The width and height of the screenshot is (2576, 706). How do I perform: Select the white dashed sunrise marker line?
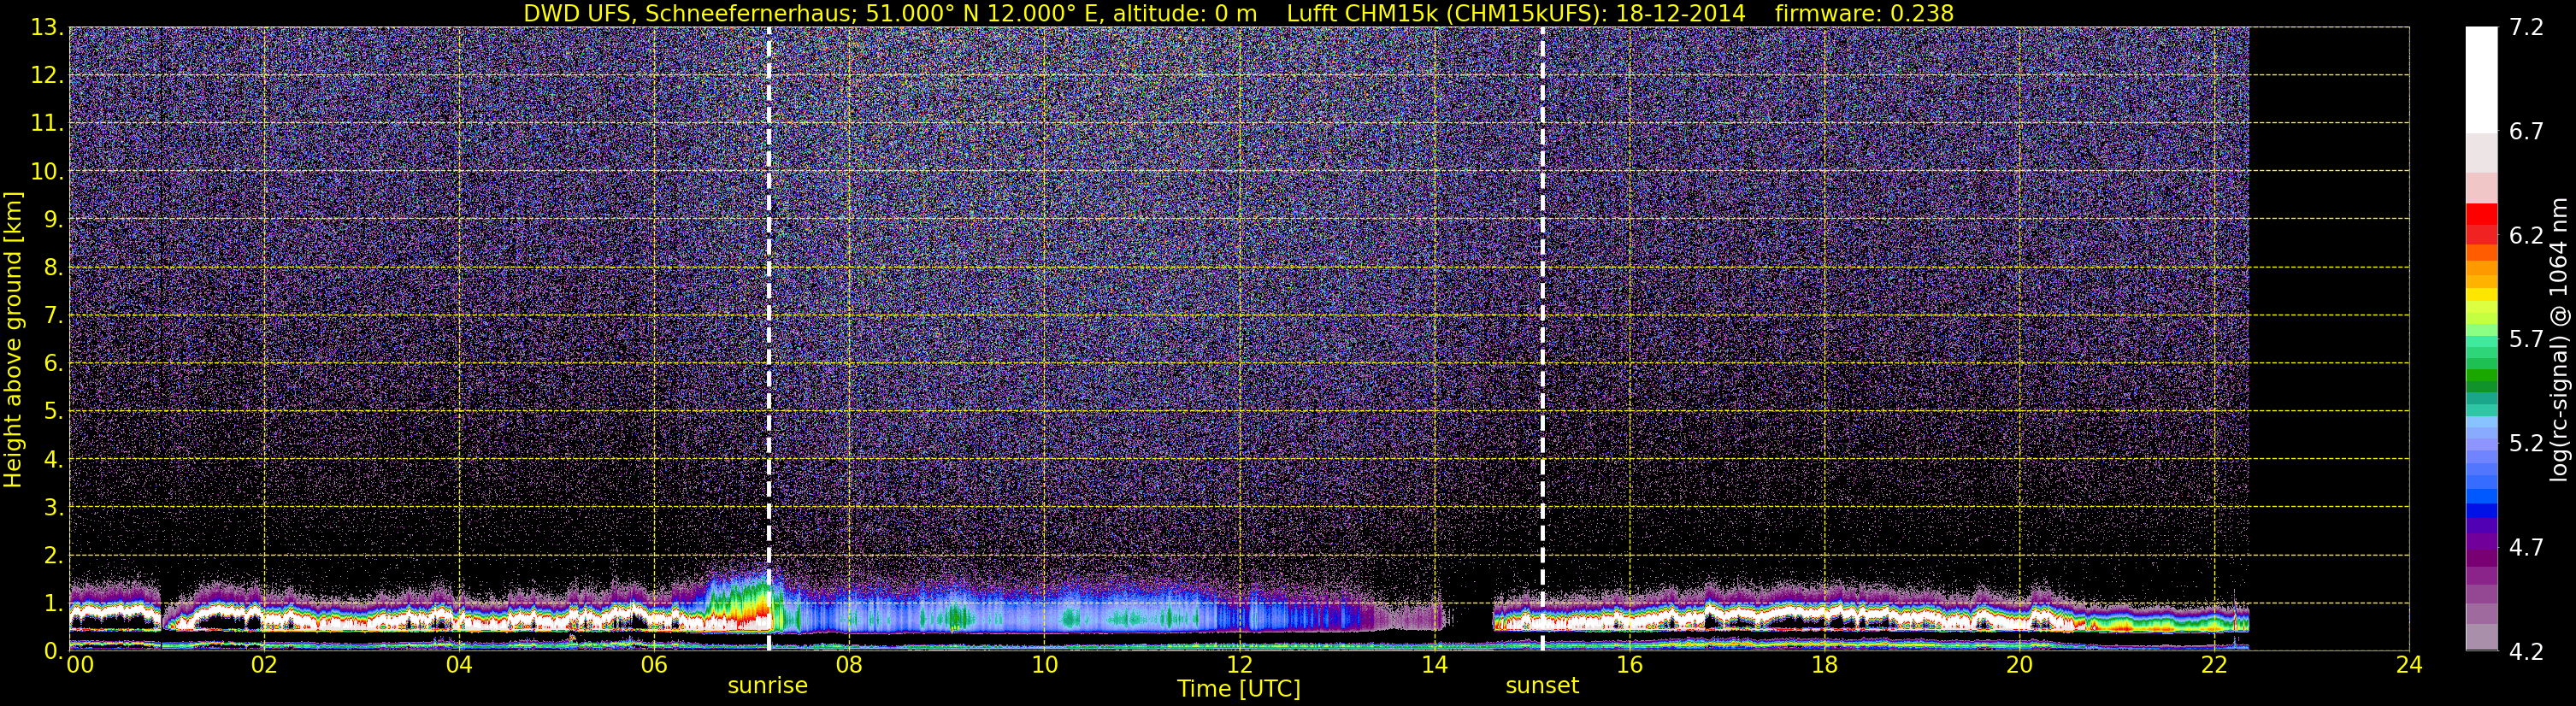[x=768, y=339]
